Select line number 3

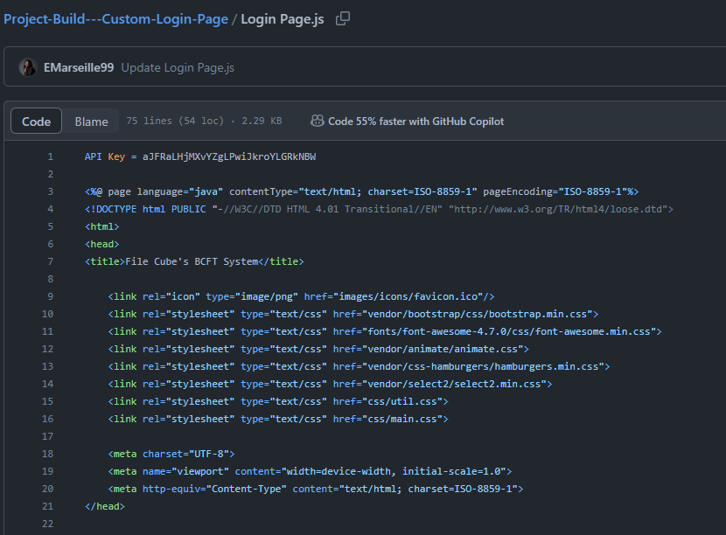[50, 191]
